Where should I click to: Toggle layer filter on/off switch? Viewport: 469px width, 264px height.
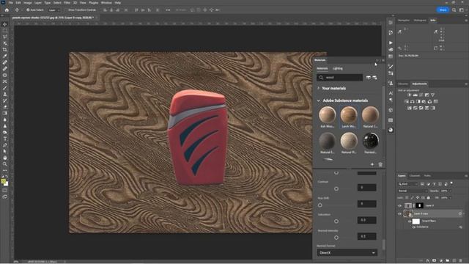coord(451,183)
